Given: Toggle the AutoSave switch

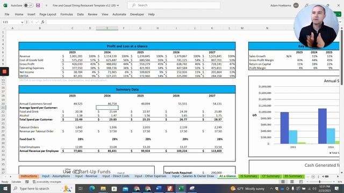Looking at the screenshot, I should click(28, 5).
